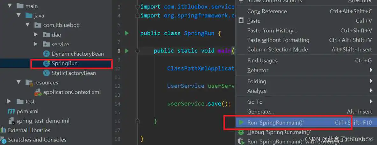Expand the service package folder
The width and height of the screenshot is (377, 145).
[36, 44]
